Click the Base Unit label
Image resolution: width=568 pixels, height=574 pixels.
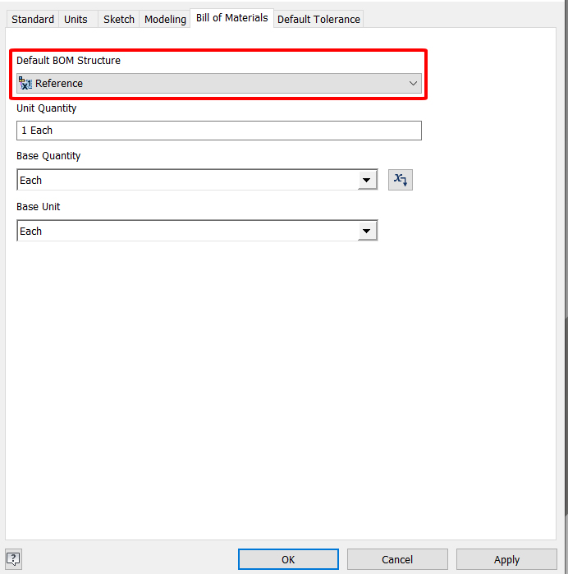(x=38, y=207)
